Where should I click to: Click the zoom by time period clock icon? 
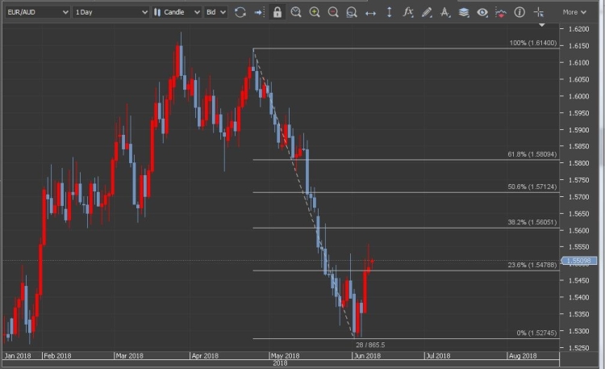click(x=295, y=12)
